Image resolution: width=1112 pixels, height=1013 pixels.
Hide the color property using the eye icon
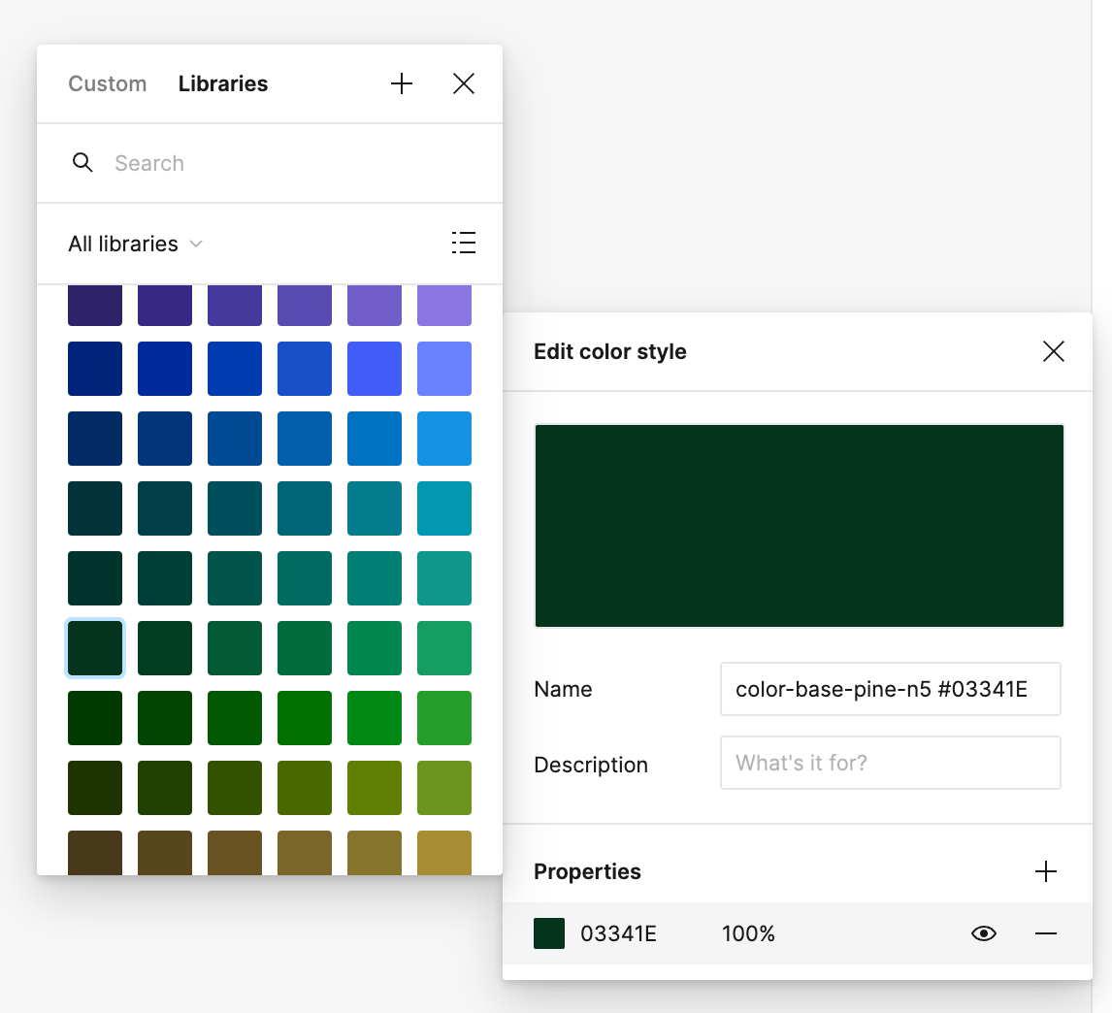(x=983, y=933)
